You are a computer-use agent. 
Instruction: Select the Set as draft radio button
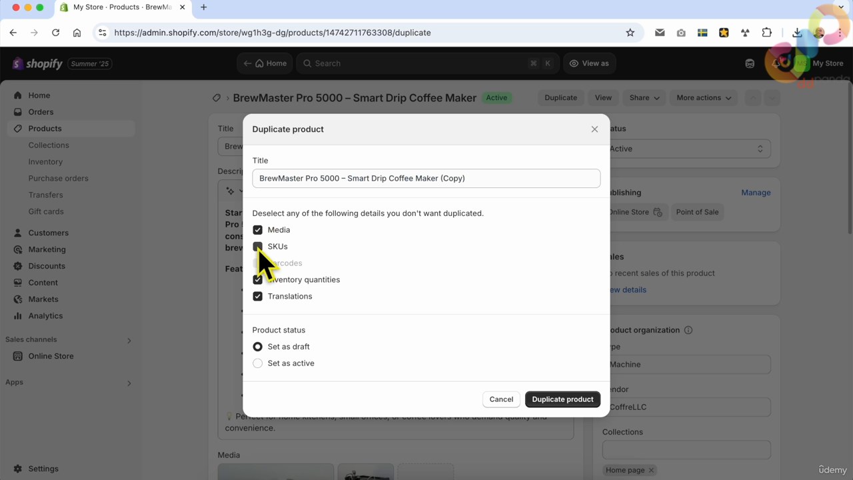257,347
